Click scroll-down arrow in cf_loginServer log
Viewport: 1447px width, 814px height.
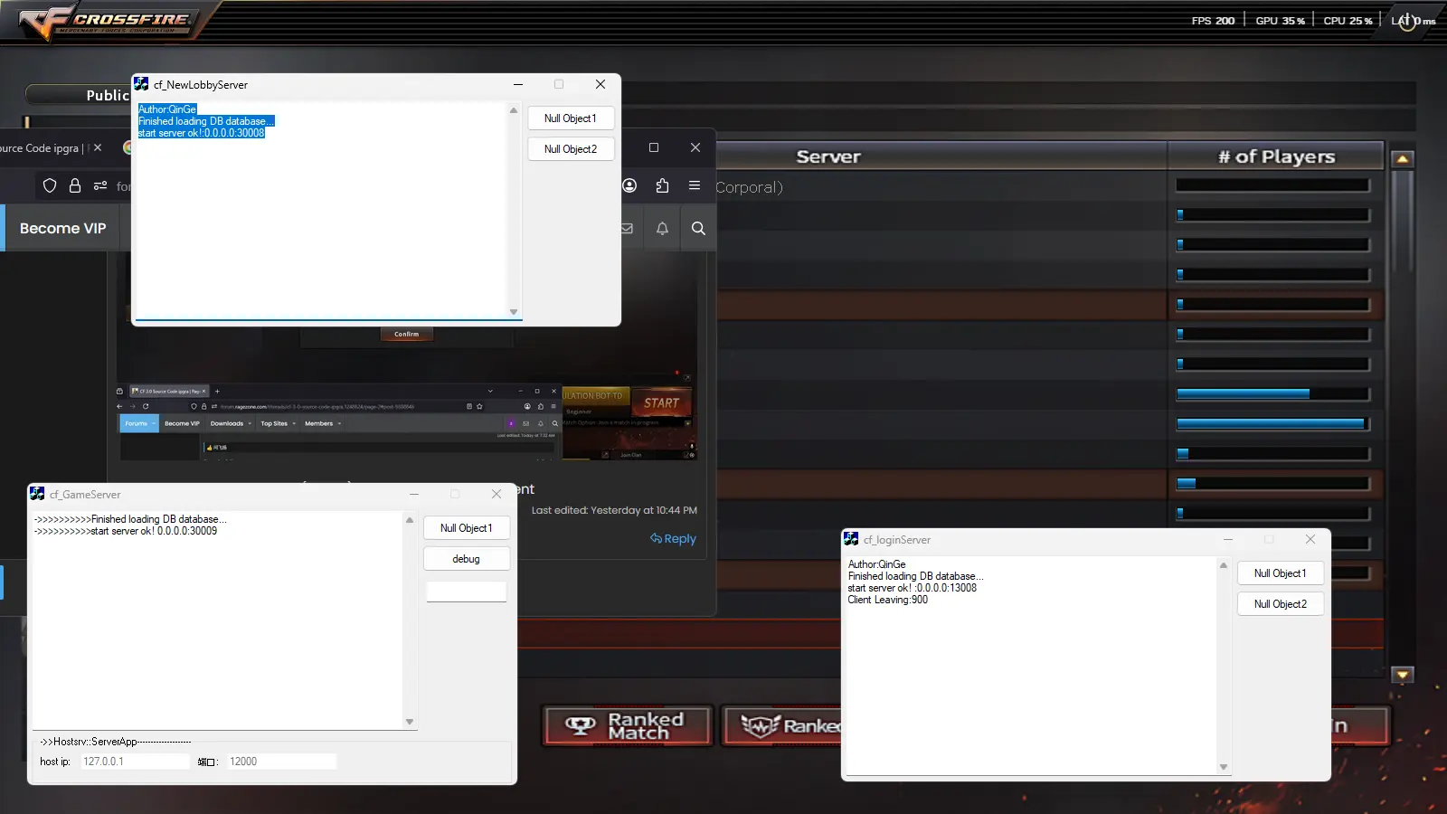click(x=1224, y=767)
